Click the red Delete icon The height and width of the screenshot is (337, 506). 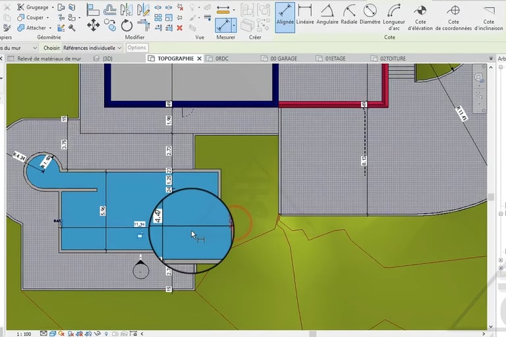pos(180,28)
